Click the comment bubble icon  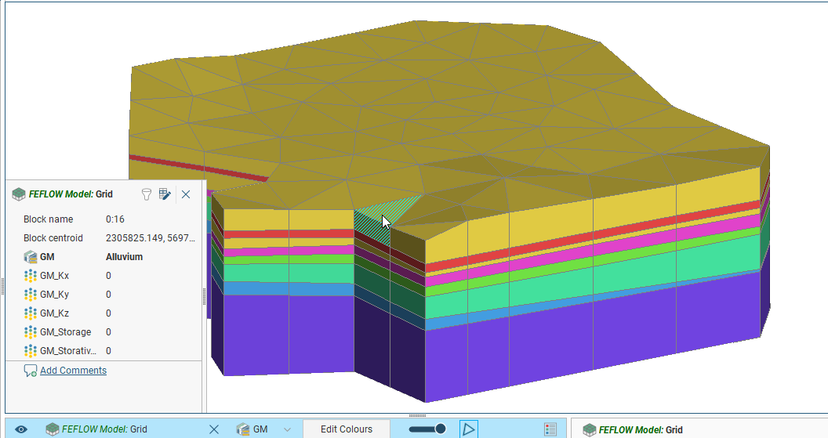coord(31,371)
